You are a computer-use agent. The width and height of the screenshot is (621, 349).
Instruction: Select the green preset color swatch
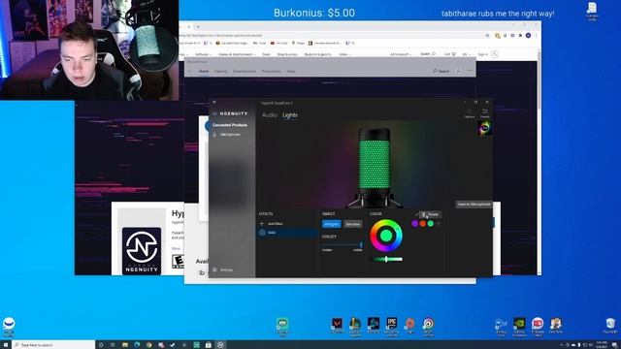(431, 224)
